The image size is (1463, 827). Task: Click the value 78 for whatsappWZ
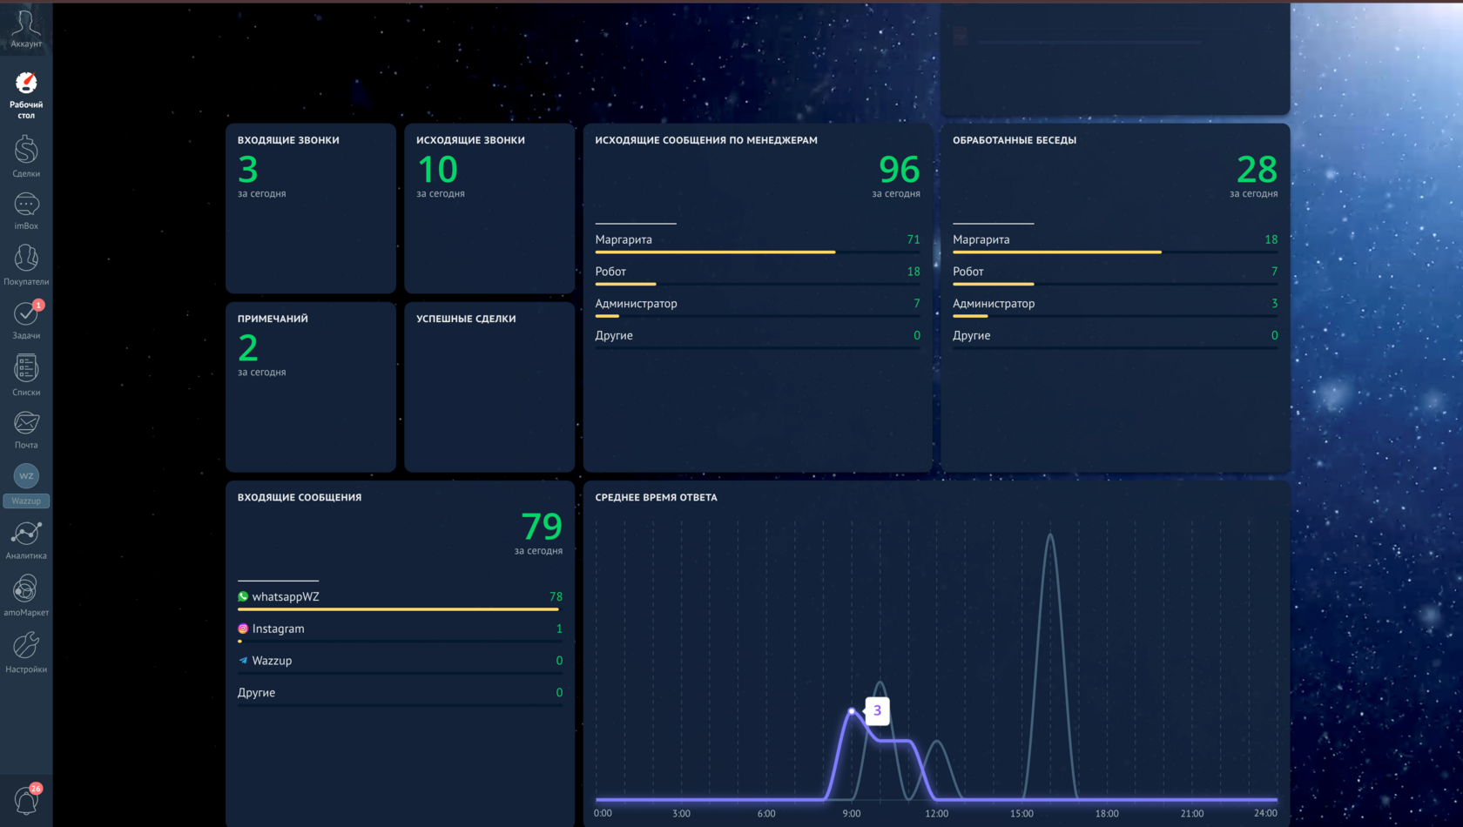pos(556,596)
